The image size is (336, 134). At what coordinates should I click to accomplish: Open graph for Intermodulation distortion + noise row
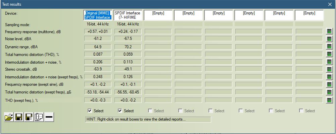click(x=329, y=62)
